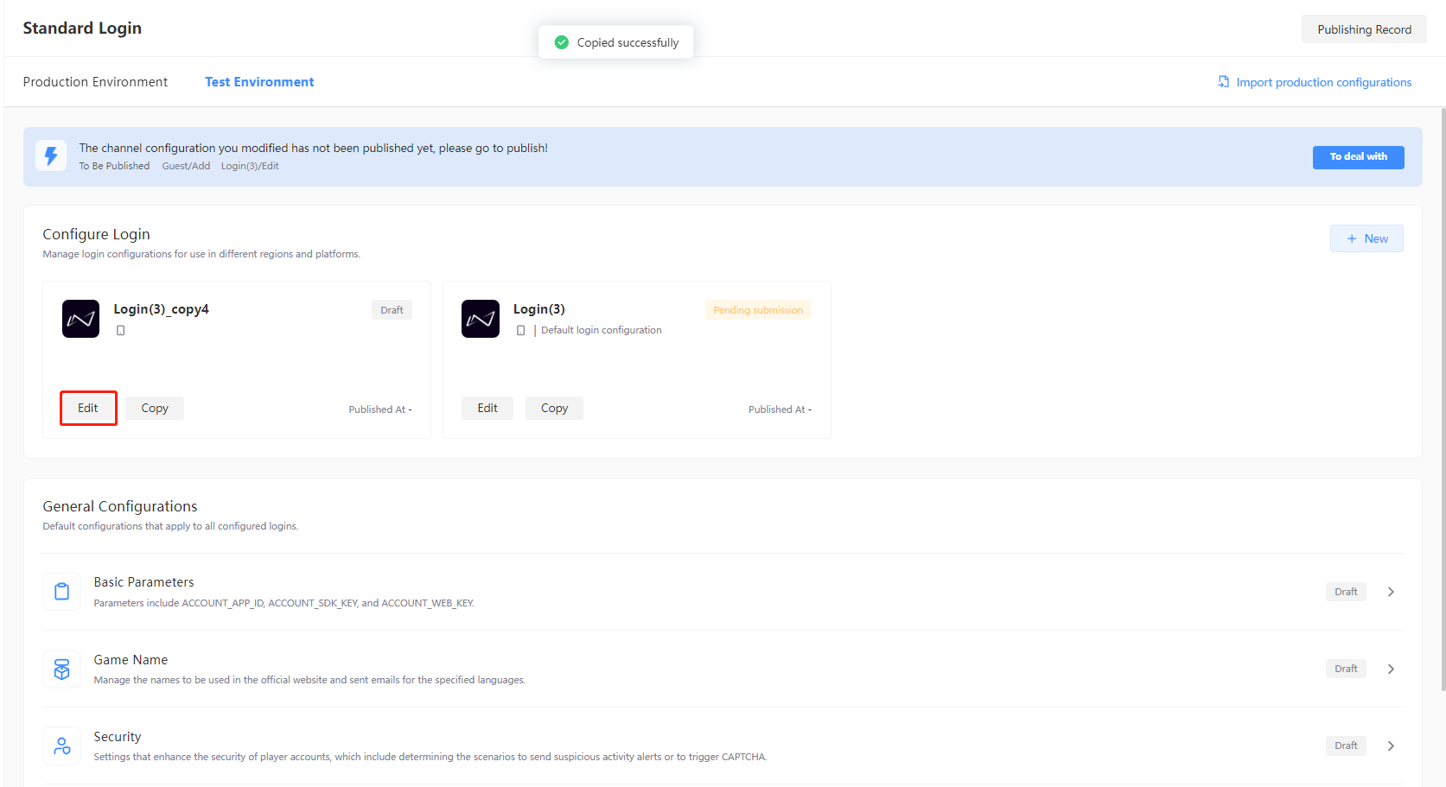Expand Security with its chevron arrow
This screenshot has width=1446, height=787.
(x=1391, y=746)
